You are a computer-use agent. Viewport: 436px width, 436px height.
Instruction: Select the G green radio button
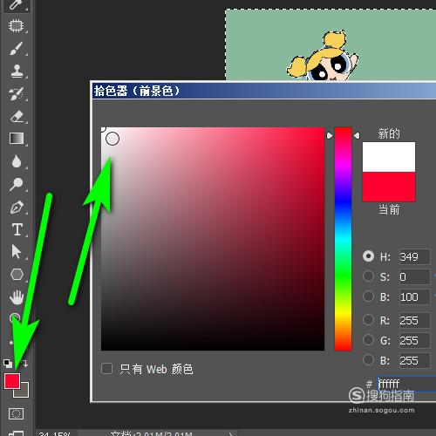click(x=368, y=339)
